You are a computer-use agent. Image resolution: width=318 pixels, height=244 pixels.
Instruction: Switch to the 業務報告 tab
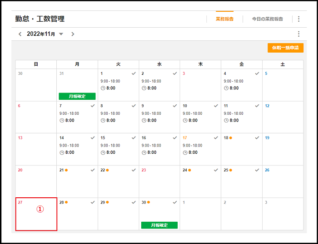(224, 19)
